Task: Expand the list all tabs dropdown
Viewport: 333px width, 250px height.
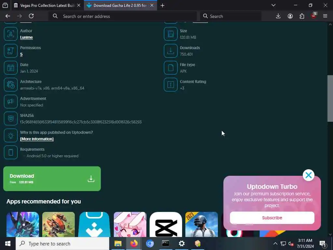Action: point(273,5)
